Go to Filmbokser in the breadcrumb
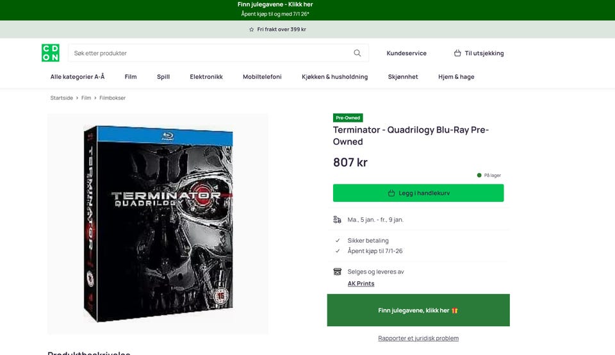 pos(112,98)
